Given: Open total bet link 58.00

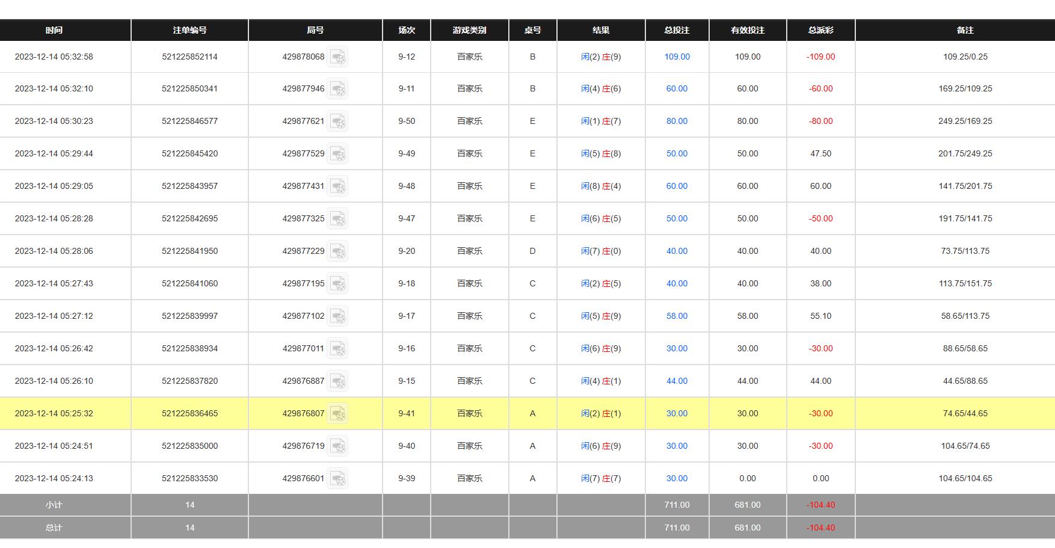Looking at the screenshot, I should point(677,316).
